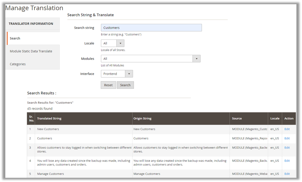
Task: Click the Sr. No. column header
Action: click(31, 119)
